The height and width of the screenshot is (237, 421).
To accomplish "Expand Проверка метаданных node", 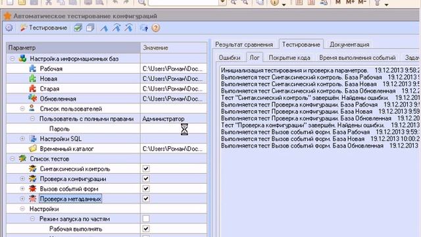I will 22,199.
